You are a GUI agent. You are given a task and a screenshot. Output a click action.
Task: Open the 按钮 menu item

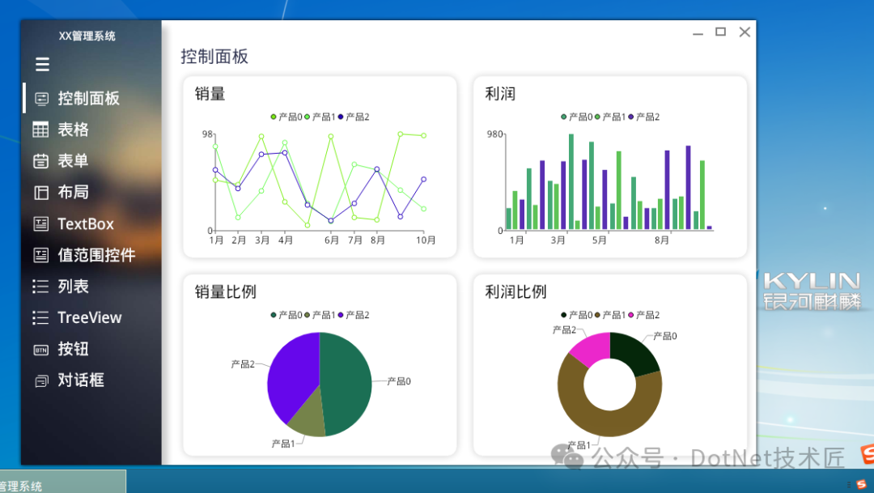coord(73,349)
